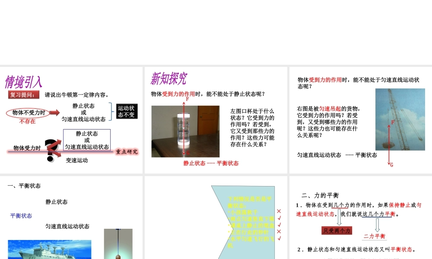Click the blue-outlined box containing 静止状态 或 匀速直线运动状态
The width and height of the screenshot is (432, 259).
[87, 140]
